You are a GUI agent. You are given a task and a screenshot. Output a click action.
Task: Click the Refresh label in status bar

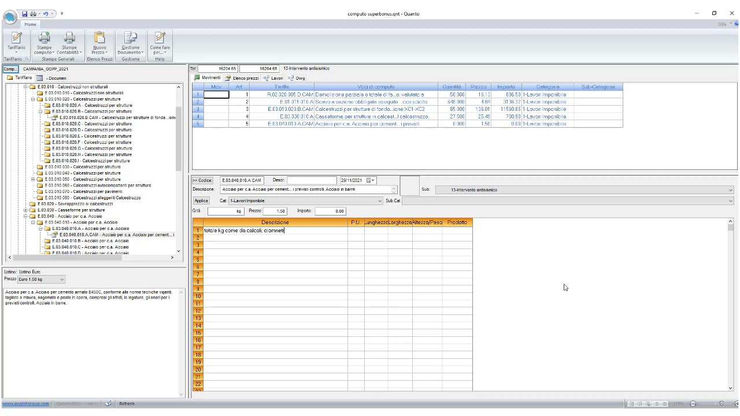[127, 404]
